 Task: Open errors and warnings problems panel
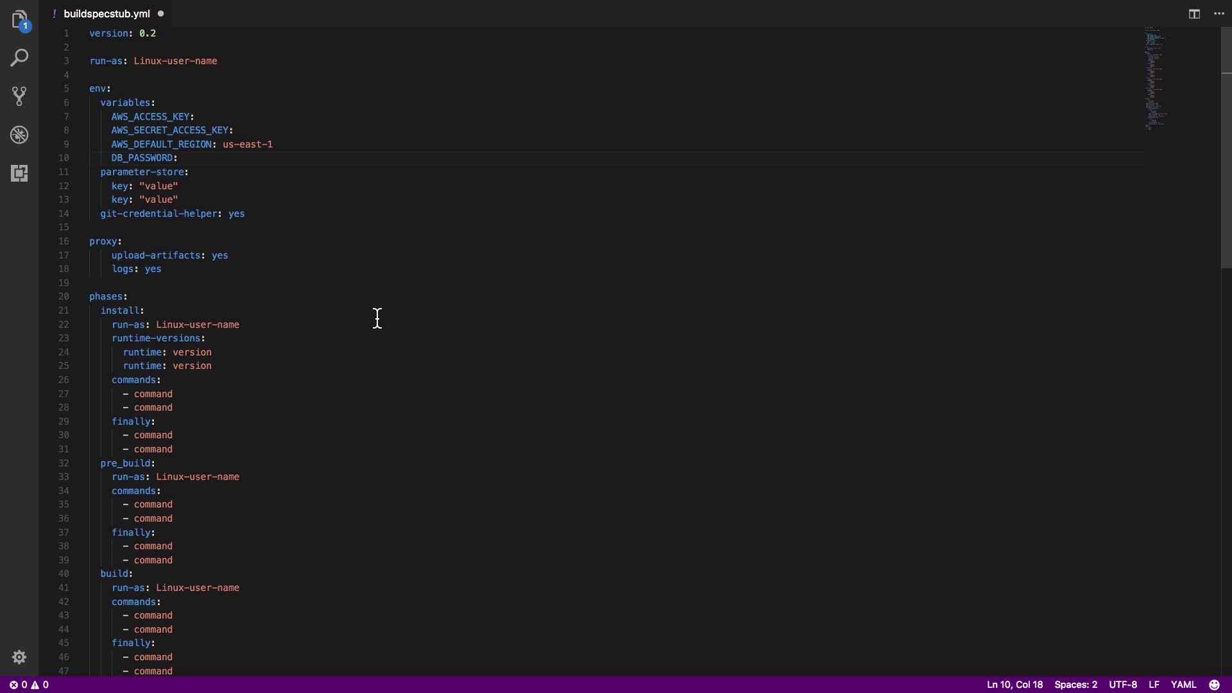[29, 685]
